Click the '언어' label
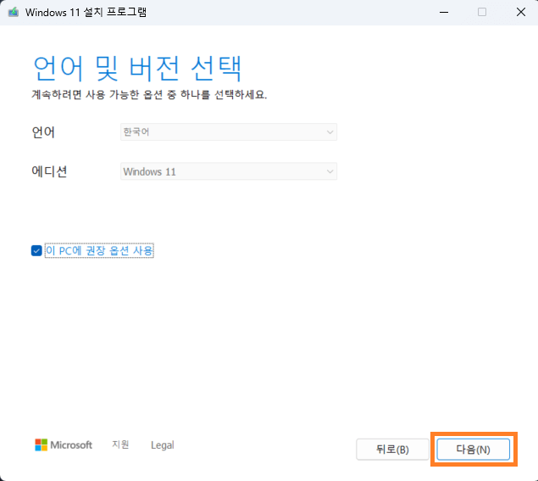538x481 pixels. [43, 132]
